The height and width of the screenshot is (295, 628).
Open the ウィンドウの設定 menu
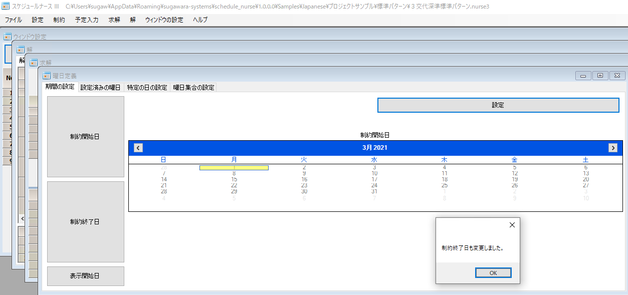(x=164, y=20)
